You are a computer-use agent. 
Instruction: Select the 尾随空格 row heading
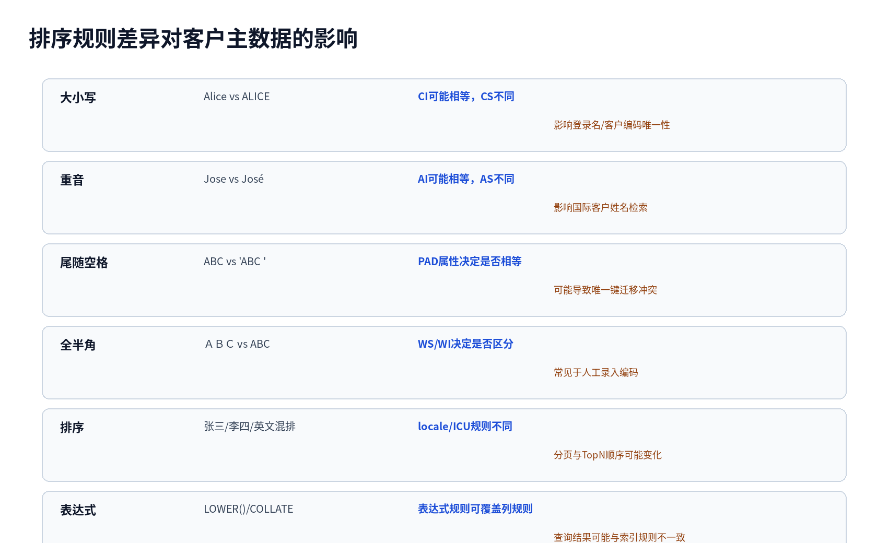(84, 263)
